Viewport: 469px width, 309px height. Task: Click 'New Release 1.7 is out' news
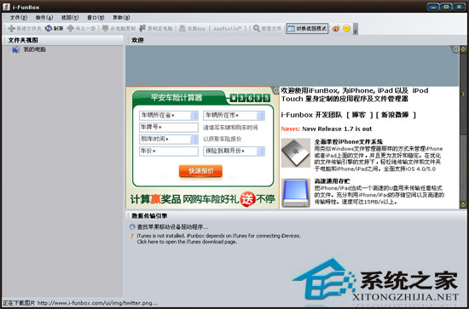click(x=337, y=129)
